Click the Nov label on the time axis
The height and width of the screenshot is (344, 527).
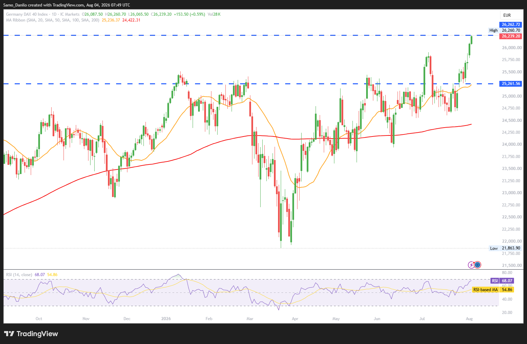[86, 319]
